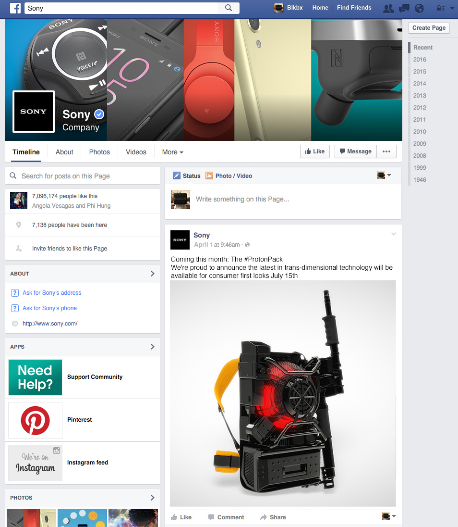This screenshot has height=527, width=458.
Task: Jump to 2008 in the timeline
Action: click(420, 156)
